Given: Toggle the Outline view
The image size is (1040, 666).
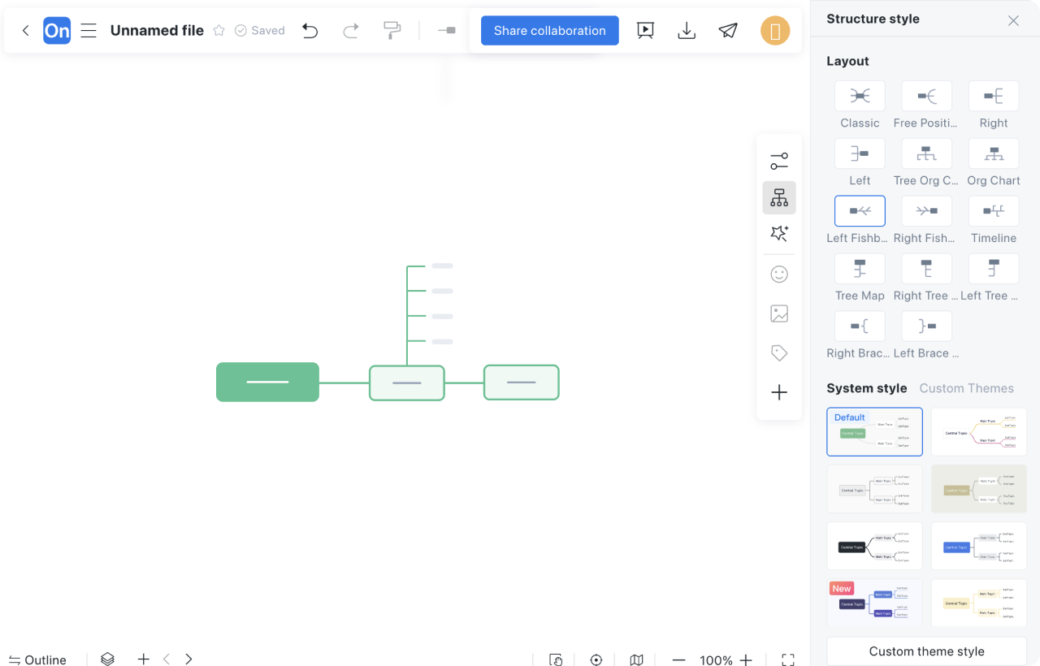Looking at the screenshot, I should click(x=37, y=660).
